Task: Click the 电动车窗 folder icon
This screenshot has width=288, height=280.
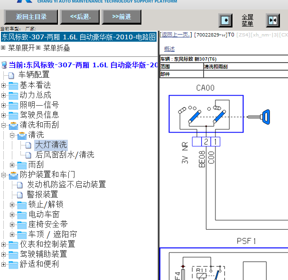Action: (22, 215)
